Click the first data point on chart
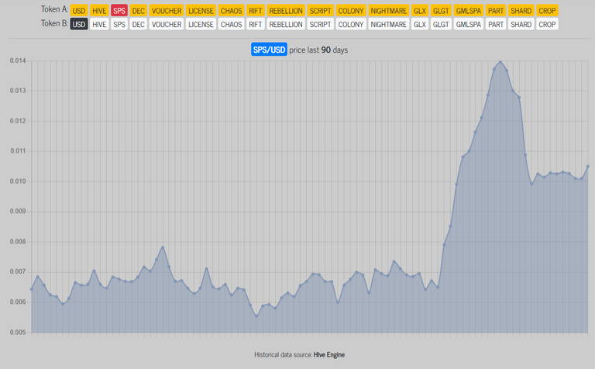Screen dimensions: 595x369 [32, 289]
